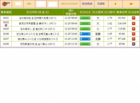Click match number 6107
140x103 pixels.
tap(6, 39)
